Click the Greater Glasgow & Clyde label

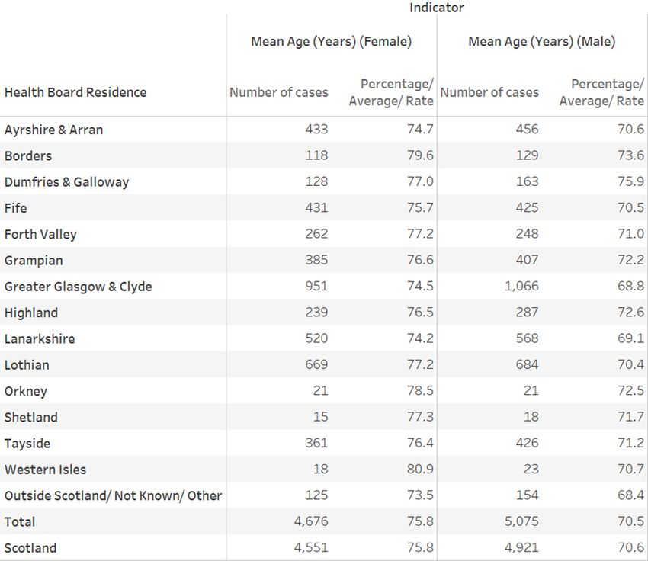click(78, 287)
